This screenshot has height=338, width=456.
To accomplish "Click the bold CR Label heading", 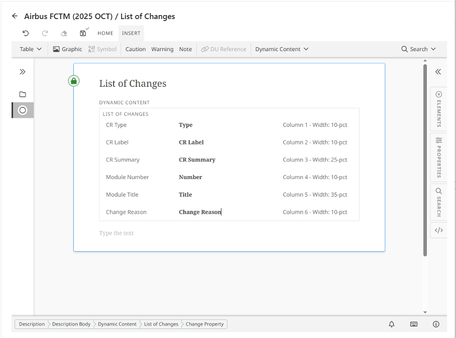I will pyautogui.click(x=191, y=142).
